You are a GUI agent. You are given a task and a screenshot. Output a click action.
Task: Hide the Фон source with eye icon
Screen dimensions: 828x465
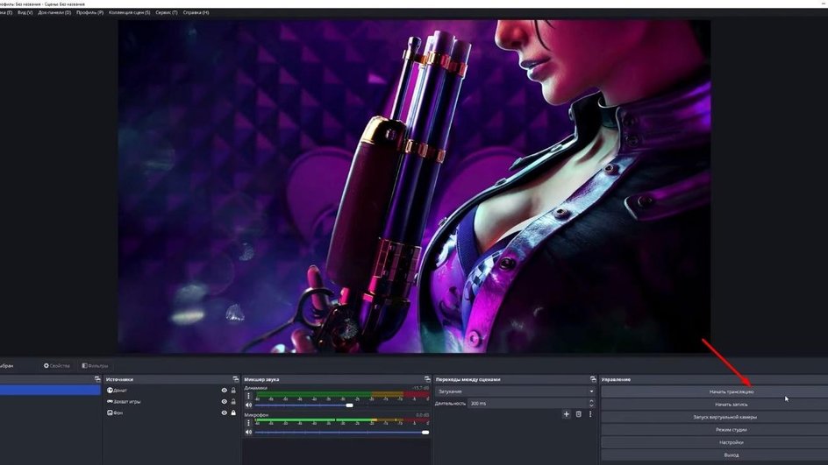pyautogui.click(x=224, y=412)
